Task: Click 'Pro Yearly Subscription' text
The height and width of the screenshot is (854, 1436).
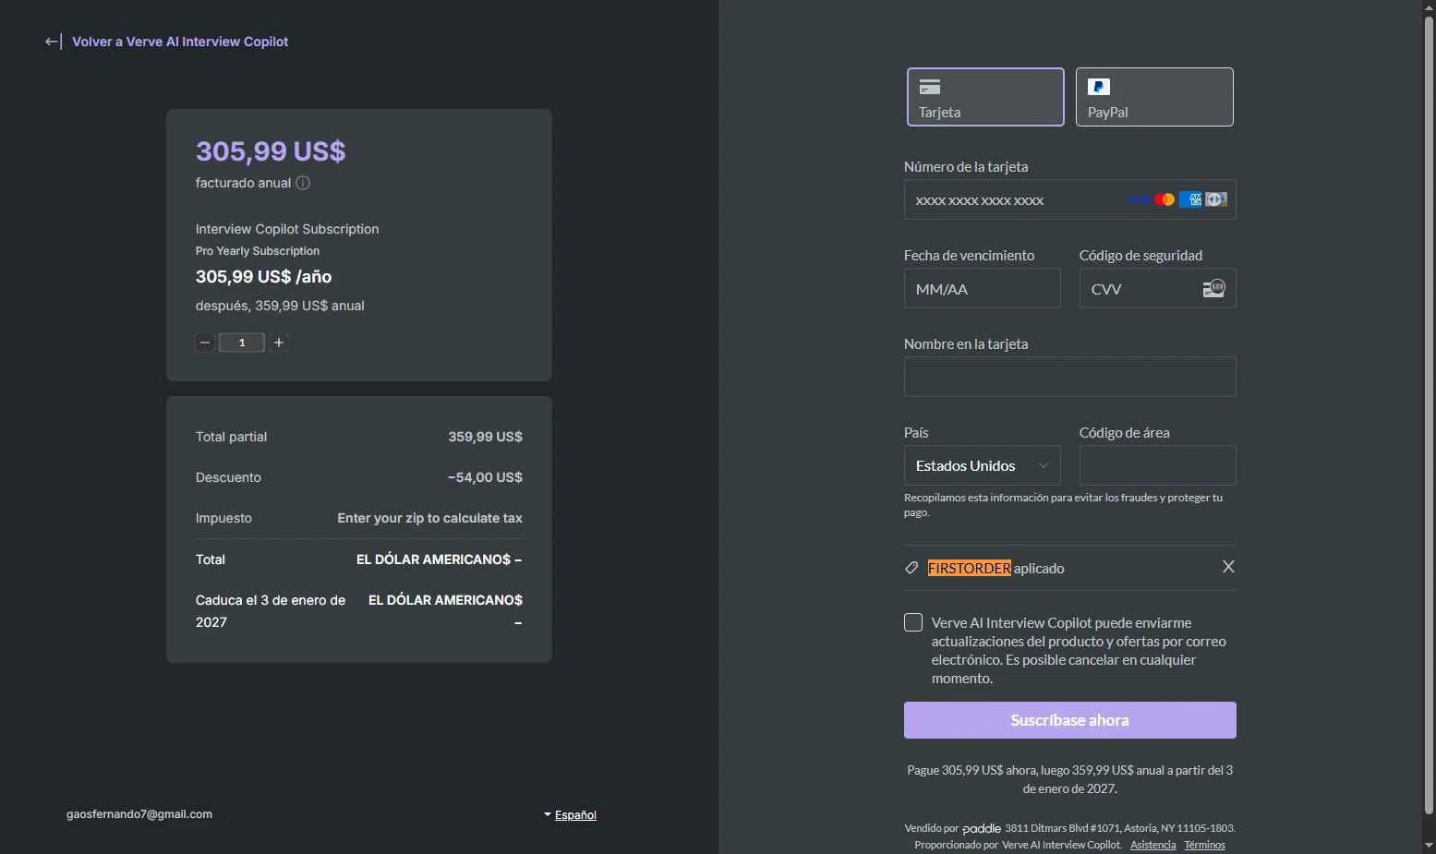Action: [258, 251]
